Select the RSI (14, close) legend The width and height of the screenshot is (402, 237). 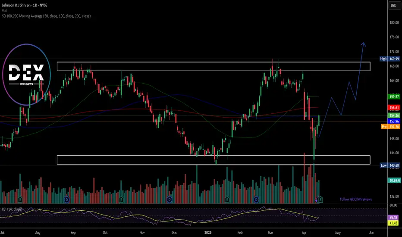12,209
